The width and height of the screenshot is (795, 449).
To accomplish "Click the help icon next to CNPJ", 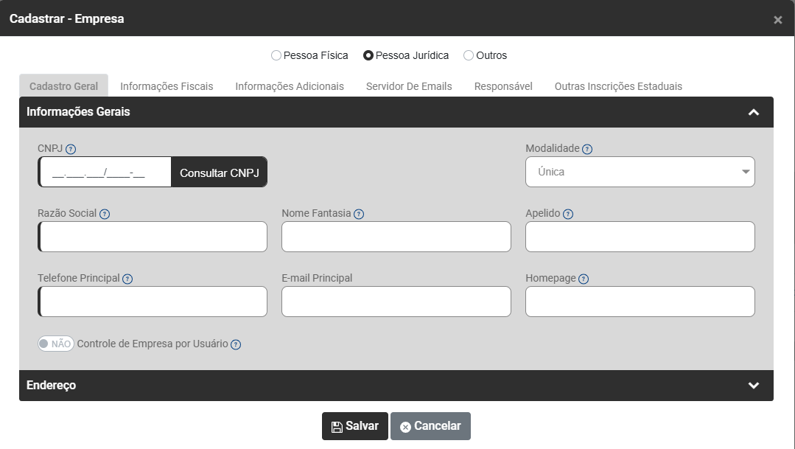I will tap(71, 149).
